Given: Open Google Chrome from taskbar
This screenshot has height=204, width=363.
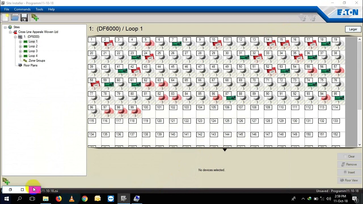Looking at the screenshot, I should [x=85, y=199].
